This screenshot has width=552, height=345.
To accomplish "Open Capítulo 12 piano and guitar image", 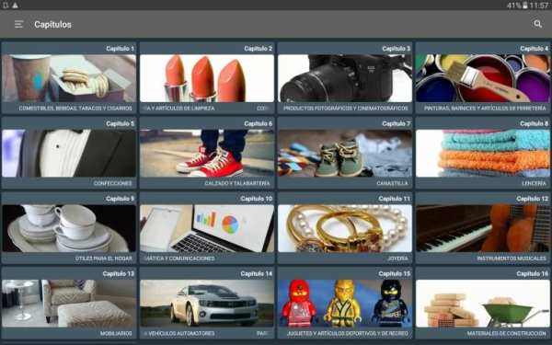I will pyautogui.click(x=483, y=228).
